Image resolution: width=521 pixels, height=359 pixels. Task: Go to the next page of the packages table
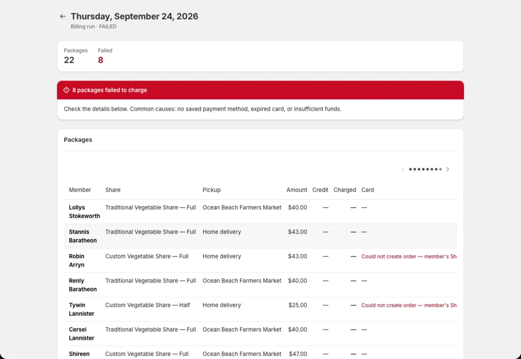pyautogui.click(x=448, y=169)
